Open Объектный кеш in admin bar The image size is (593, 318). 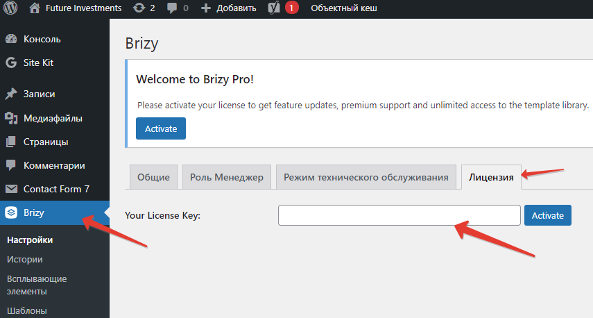coord(344,8)
